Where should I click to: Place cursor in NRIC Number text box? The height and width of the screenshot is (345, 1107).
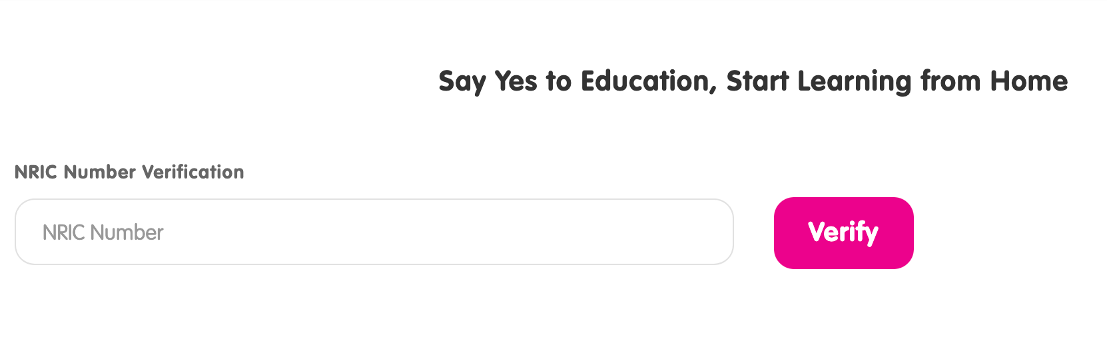point(374,232)
